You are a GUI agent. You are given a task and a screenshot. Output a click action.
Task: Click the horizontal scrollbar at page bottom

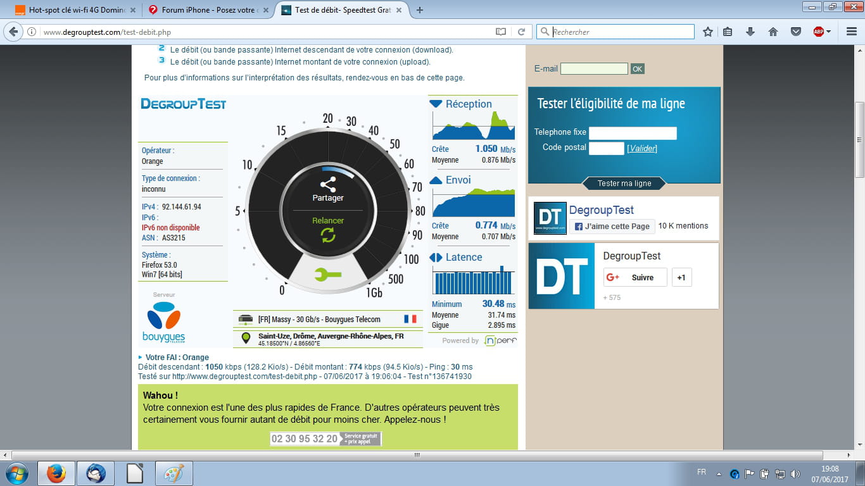coord(417,455)
